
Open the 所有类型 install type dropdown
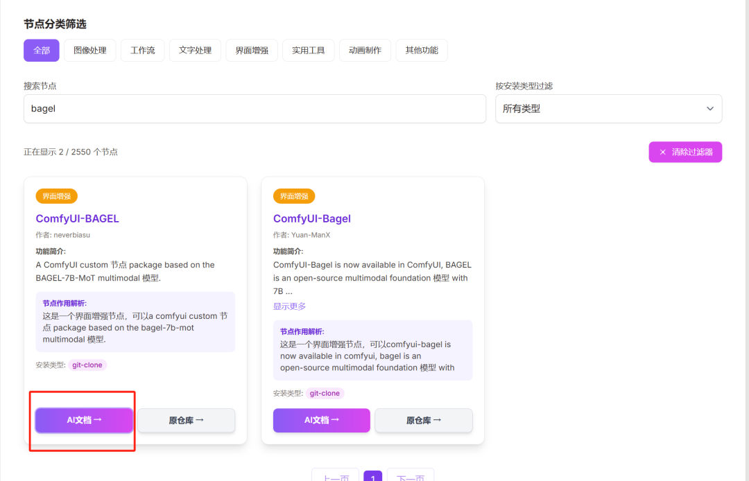coord(609,109)
